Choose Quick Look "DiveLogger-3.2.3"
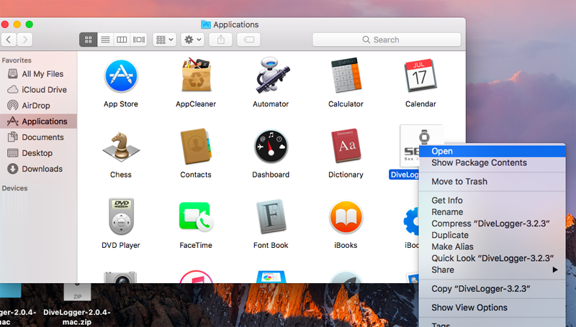Screen dimensions: 576x327 pyautogui.click(x=492, y=258)
